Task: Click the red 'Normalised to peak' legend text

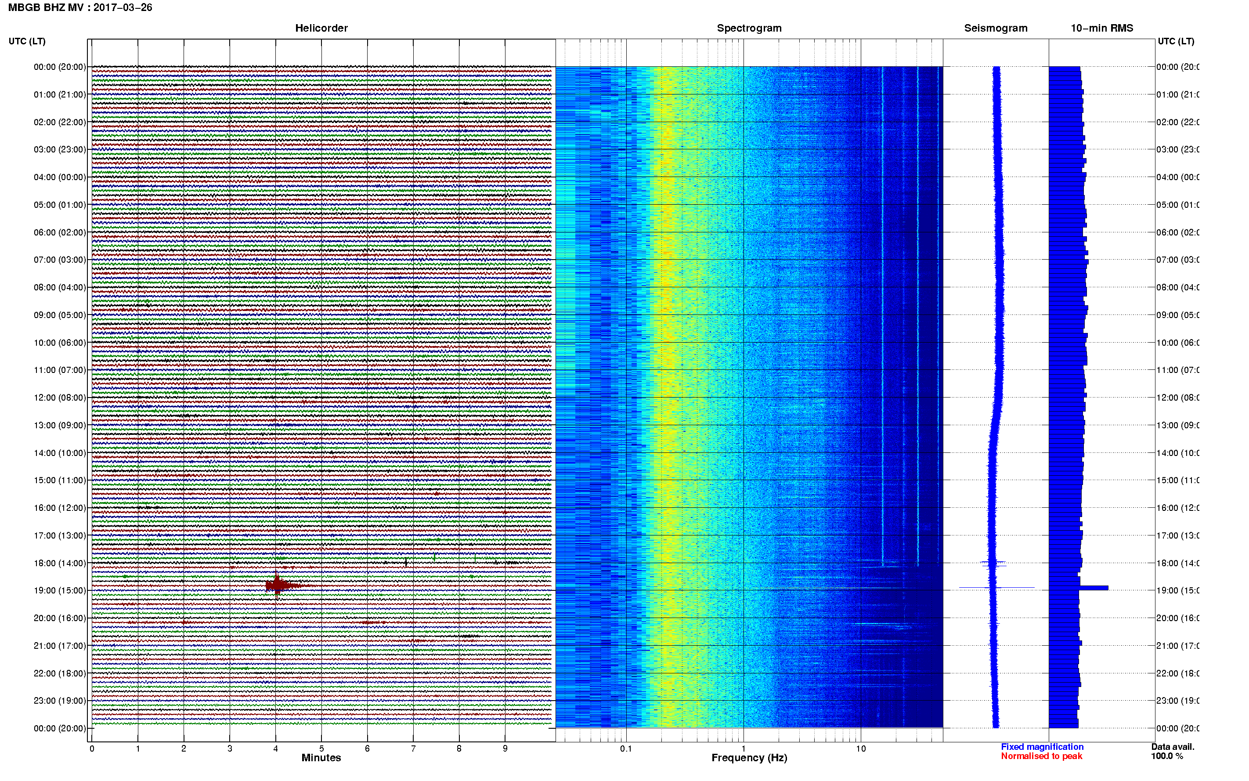Action: click(x=1041, y=756)
